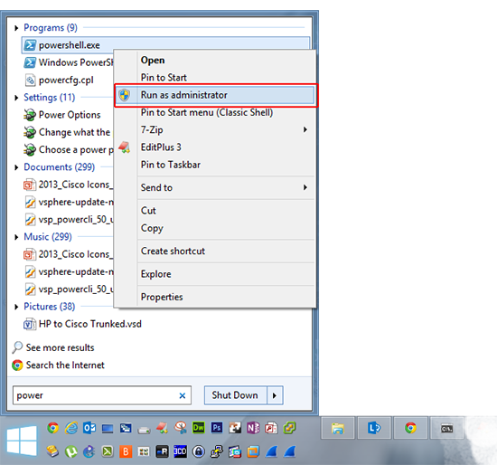The width and height of the screenshot is (497, 465).
Task: Collapse the Documents (299) results group
Action: pyautogui.click(x=16, y=167)
